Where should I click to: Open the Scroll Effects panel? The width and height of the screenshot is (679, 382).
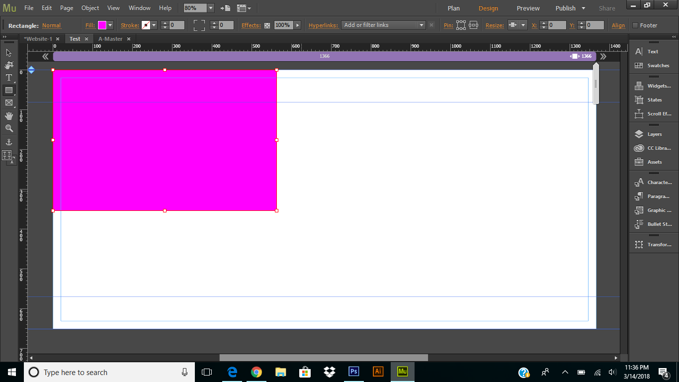pyautogui.click(x=654, y=113)
